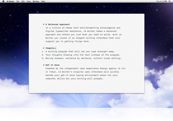Open the Apple menu
This screenshot has width=173, height=121.
click(3, 1)
